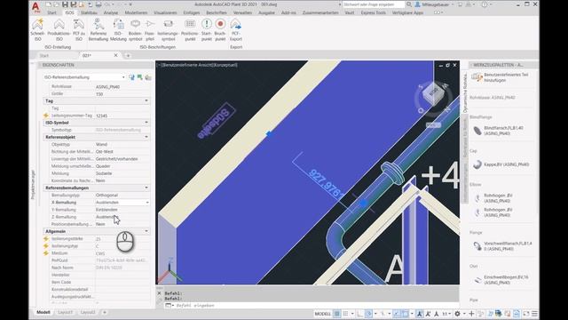Open the Produktions-ISO tool
The height and width of the screenshot is (320, 568).
[x=59, y=29]
